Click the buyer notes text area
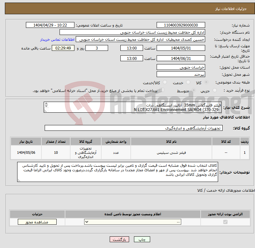This screenshot has width=255, height=248. [x=117, y=172]
